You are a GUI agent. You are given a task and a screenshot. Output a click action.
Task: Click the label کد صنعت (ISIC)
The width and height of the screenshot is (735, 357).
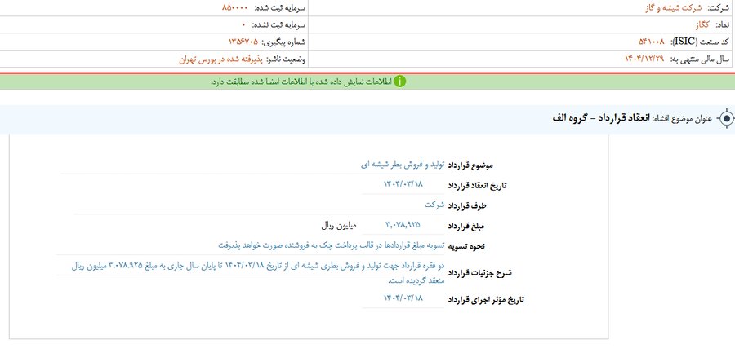pos(699,42)
